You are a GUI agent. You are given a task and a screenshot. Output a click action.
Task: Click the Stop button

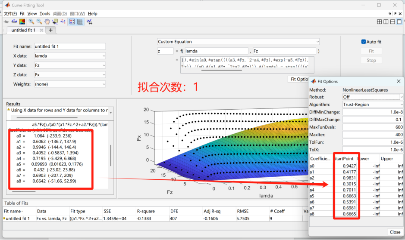tap(371, 60)
